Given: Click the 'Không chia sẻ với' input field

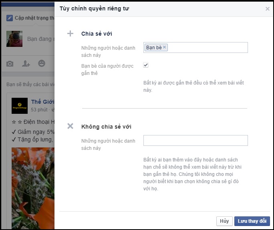Looking at the screenshot, I should pyautogui.click(x=195, y=140).
